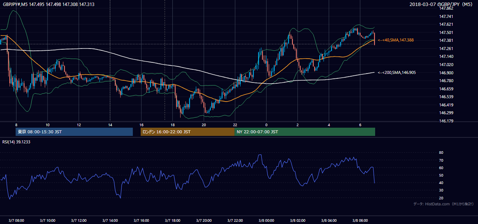Click the 東京 08:00-15:30 JST session bar
This screenshot has height=224, width=478.
click(x=74, y=132)
